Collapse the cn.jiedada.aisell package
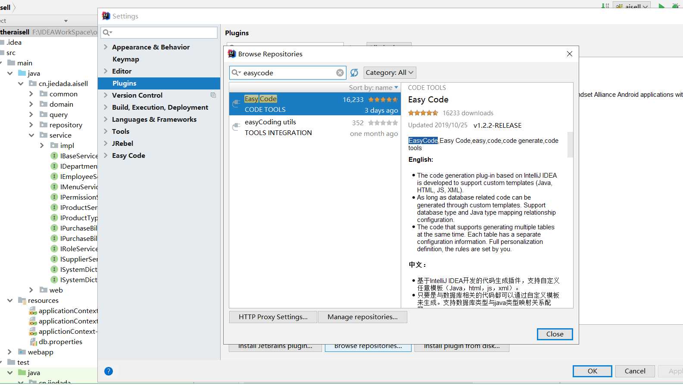This screenshot has height=385, width=683. tap(20, 83)
